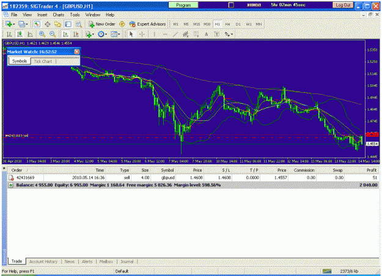Toggle the Terminal panel icon
The height and width of the screenshot is (276, 382).
pyautogui.click(x=68, y=24)
